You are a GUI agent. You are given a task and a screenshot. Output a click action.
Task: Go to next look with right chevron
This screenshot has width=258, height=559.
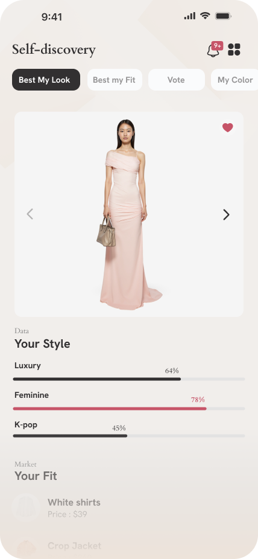click(226, 215)
